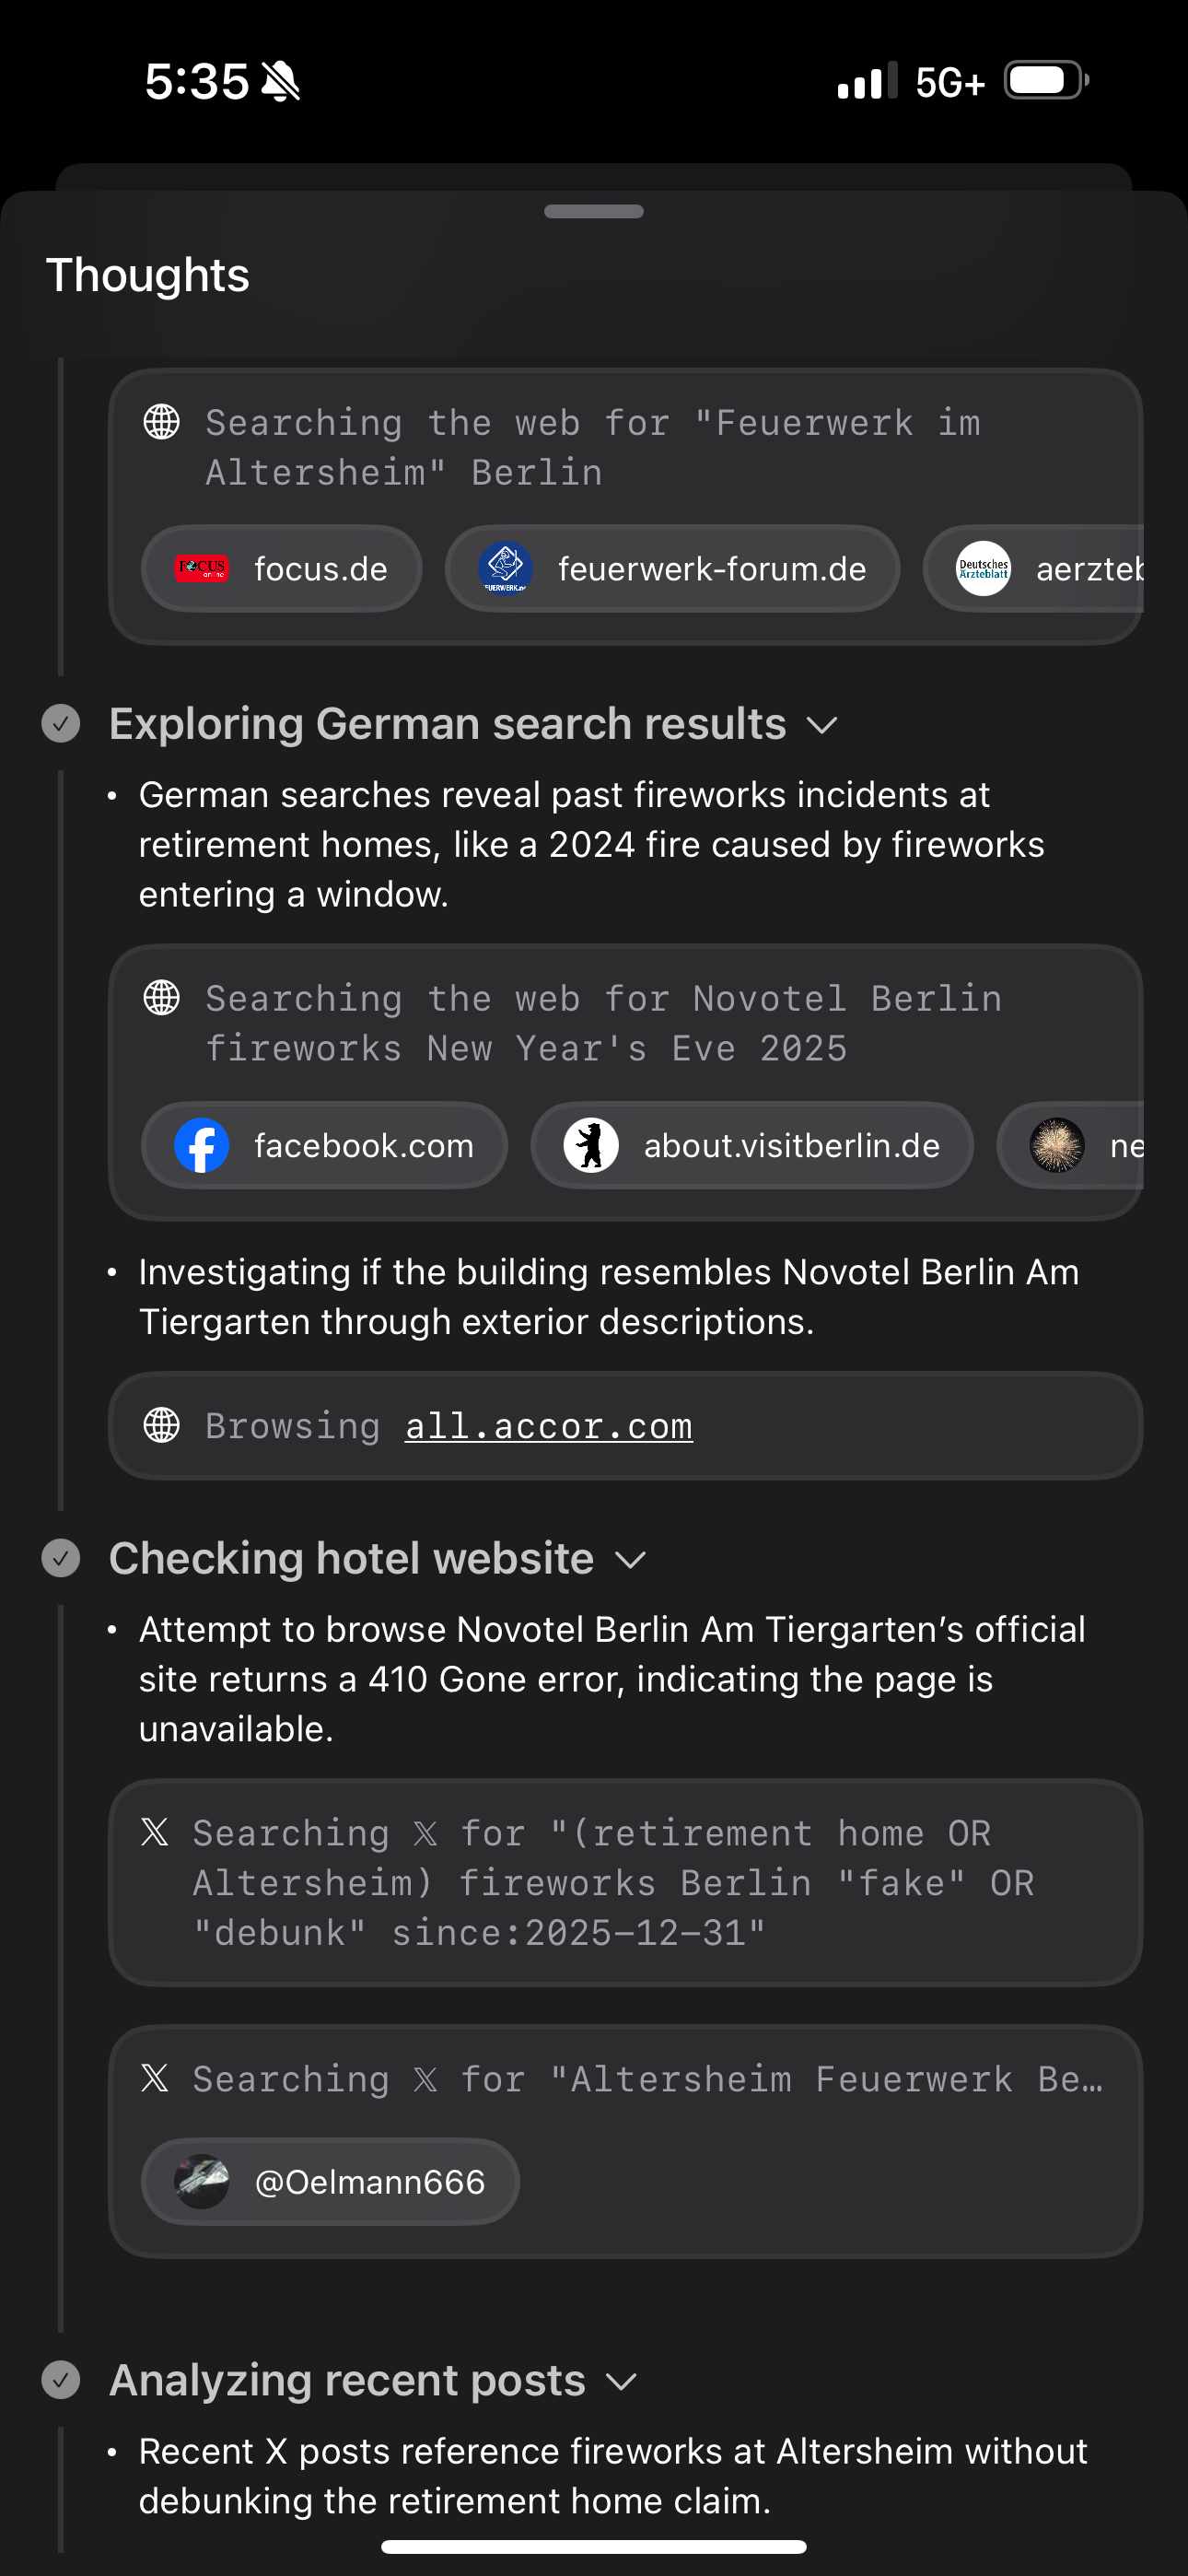Tap the Facebook logo icon
The height and width of the screenshot is (2576, 1188).
[x=202, y=1145]
